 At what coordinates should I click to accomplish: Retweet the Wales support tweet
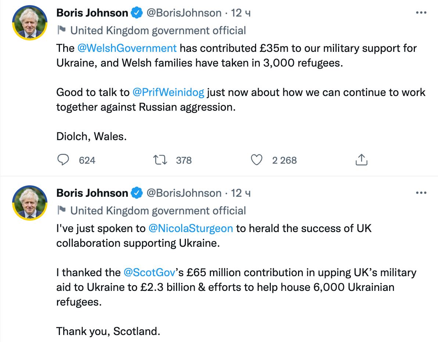click(160, 160)
